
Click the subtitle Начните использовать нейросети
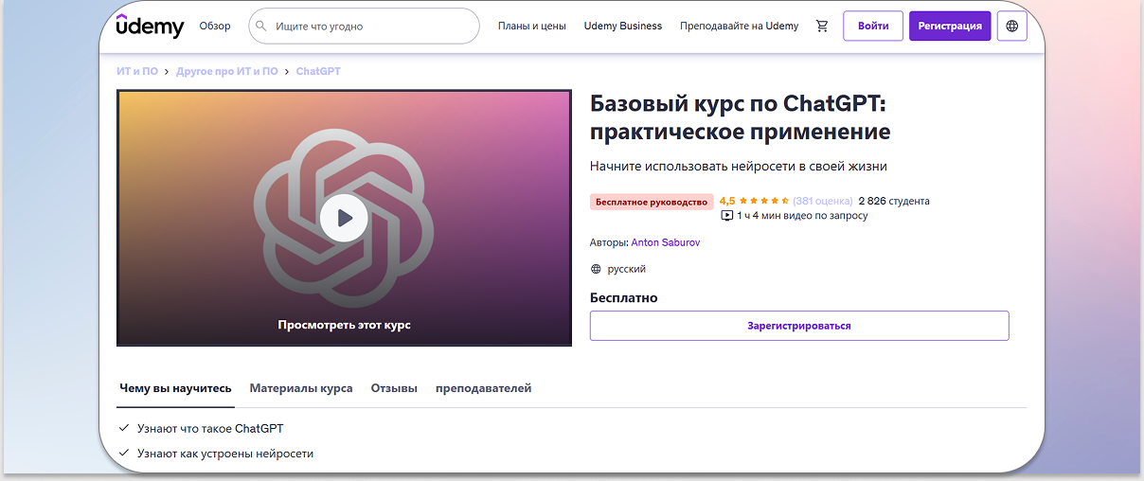pos(739,167)
